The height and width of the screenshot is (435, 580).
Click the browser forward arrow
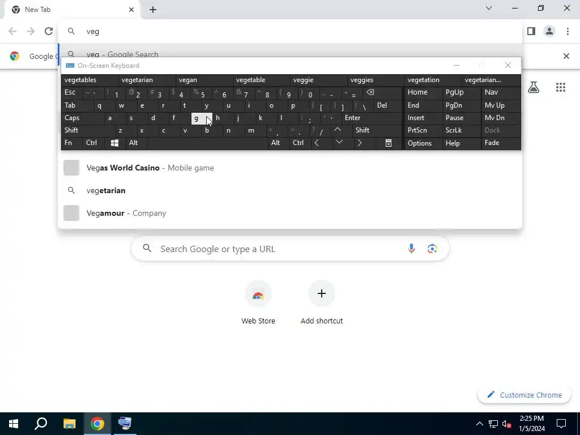click(x=31, y=32)
